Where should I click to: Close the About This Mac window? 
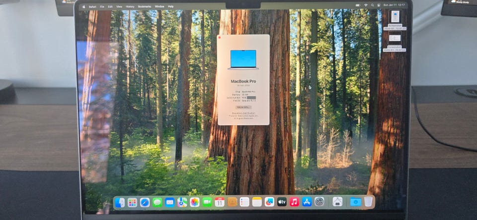point(219,37)
